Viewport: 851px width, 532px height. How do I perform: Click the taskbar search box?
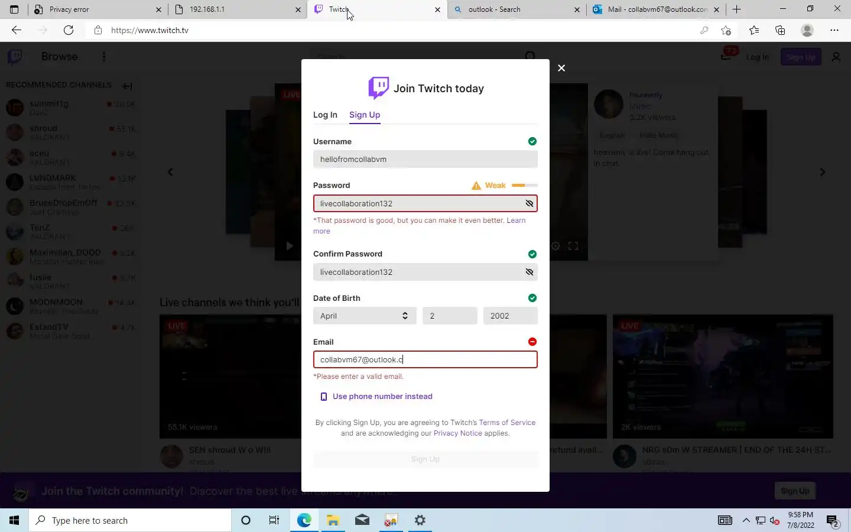tap(130, 520)
